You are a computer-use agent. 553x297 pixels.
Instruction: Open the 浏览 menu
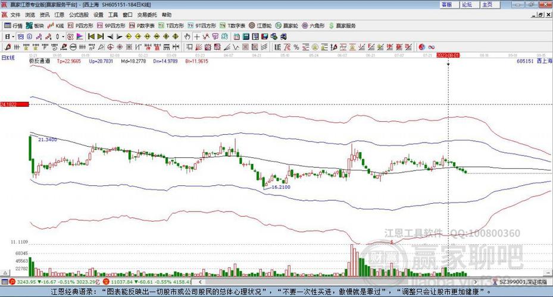click(30, 15)
